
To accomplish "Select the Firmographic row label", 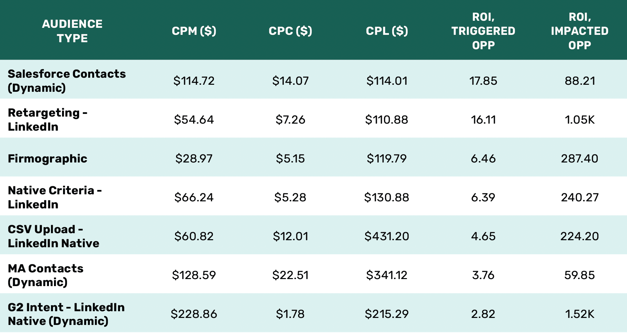I will [47, 158].
